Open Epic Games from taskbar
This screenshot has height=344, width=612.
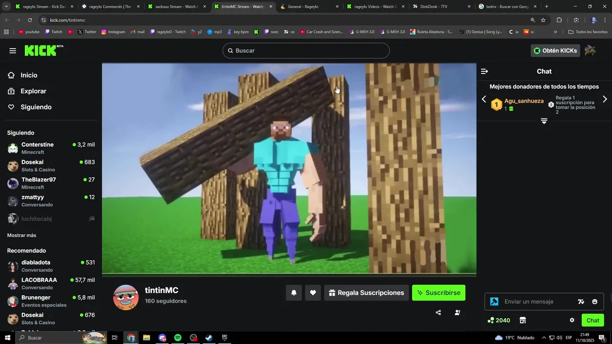pyautogui.click(x=225, y=338)
